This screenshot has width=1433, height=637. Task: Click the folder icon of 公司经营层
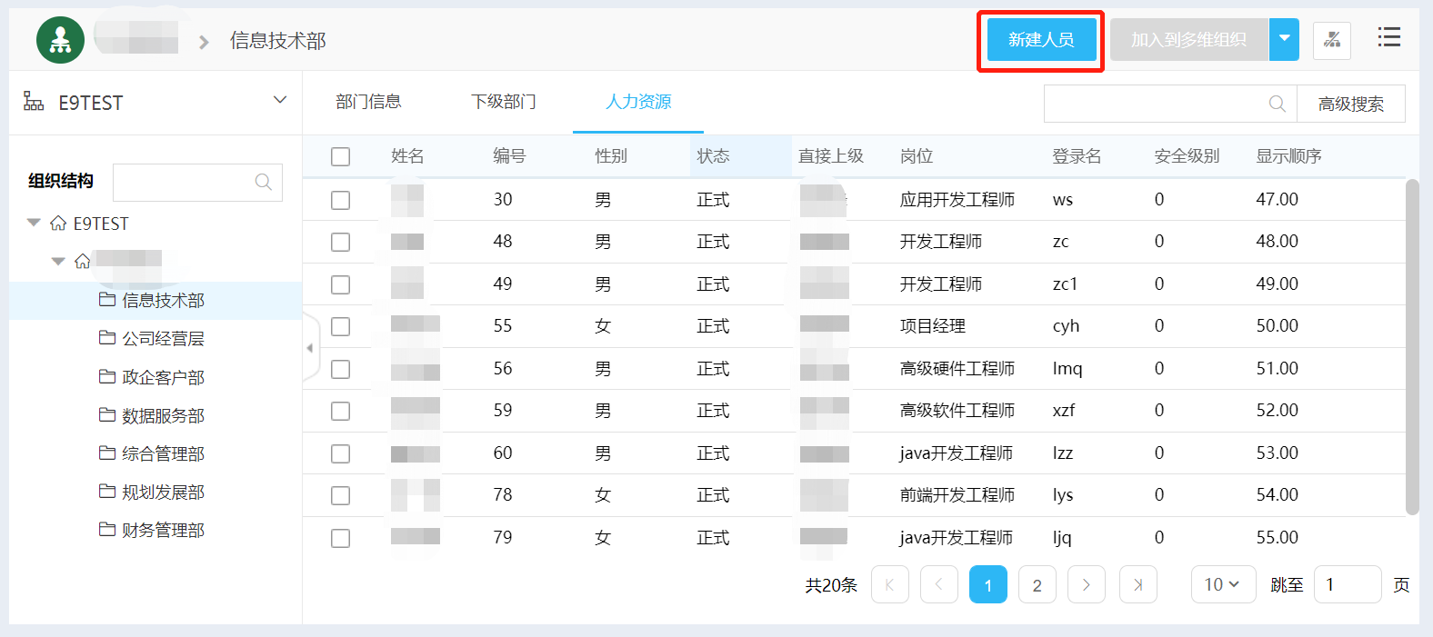(x=107, y=337)
